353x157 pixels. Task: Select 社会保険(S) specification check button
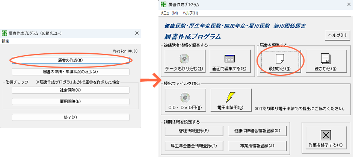(x=71, y=90)
